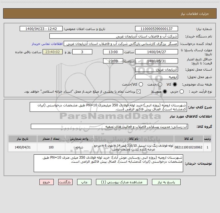
Task: Click the بازگشت back button
Action: click(65, 182)
